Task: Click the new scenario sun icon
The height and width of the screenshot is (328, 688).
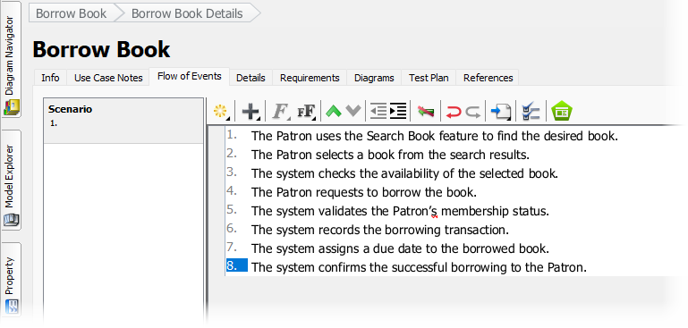Action: tap(220, 112)
